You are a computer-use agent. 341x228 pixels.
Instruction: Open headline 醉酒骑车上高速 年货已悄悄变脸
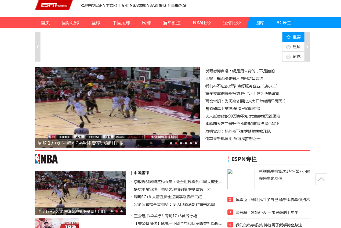pos(233,109)
